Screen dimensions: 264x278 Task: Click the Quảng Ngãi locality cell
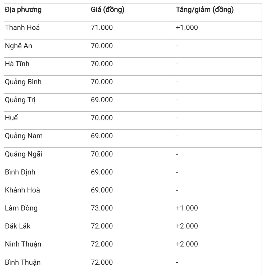point(24,154)
